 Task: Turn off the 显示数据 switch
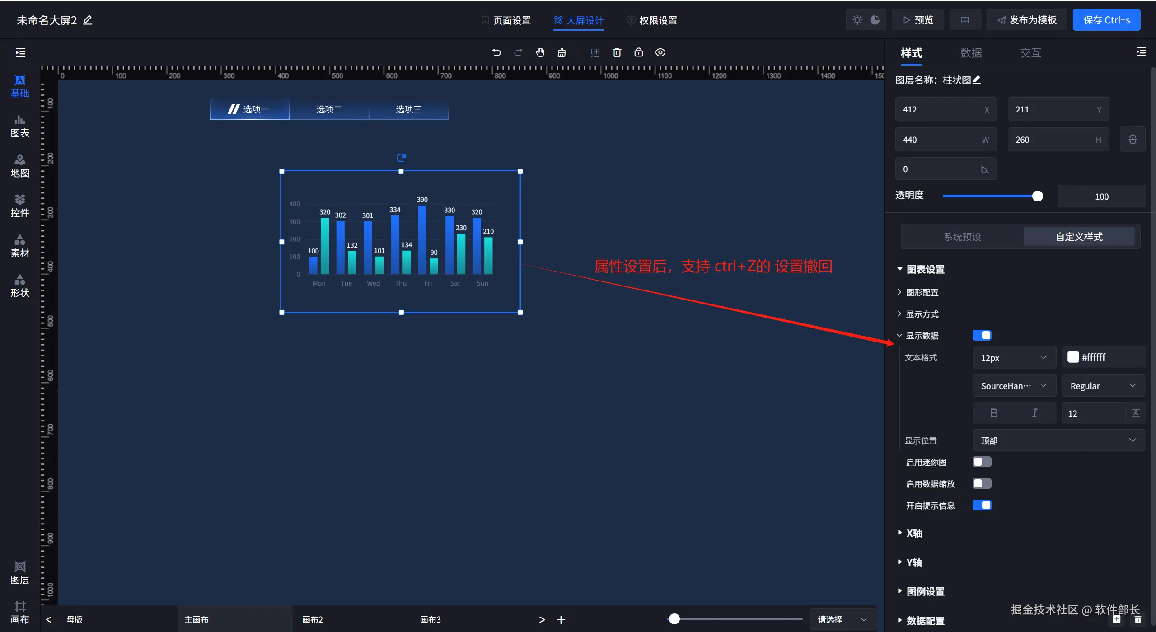982,335
